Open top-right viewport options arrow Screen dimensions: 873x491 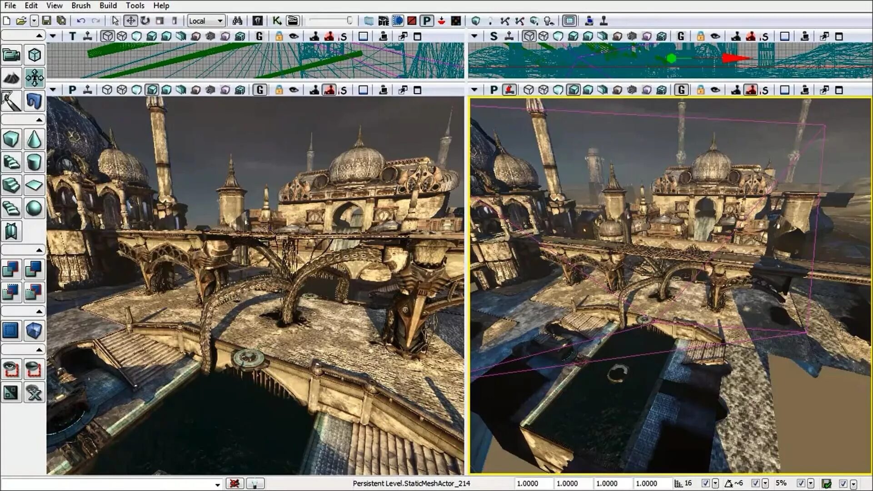(x=474, y=36)
